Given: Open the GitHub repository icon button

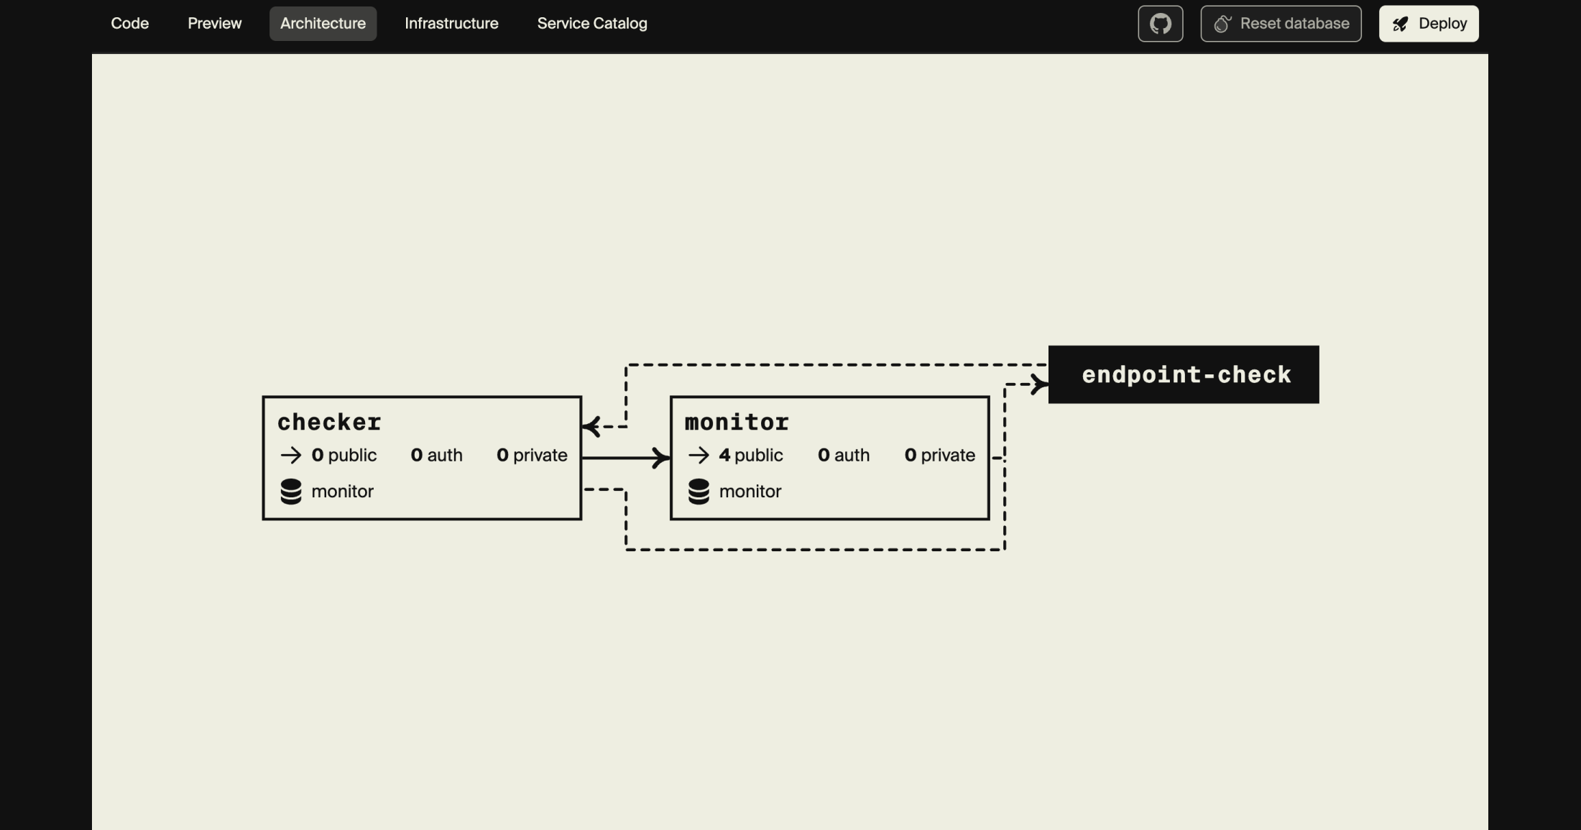Looking at the screenshot, I should tap(1160, 24).
